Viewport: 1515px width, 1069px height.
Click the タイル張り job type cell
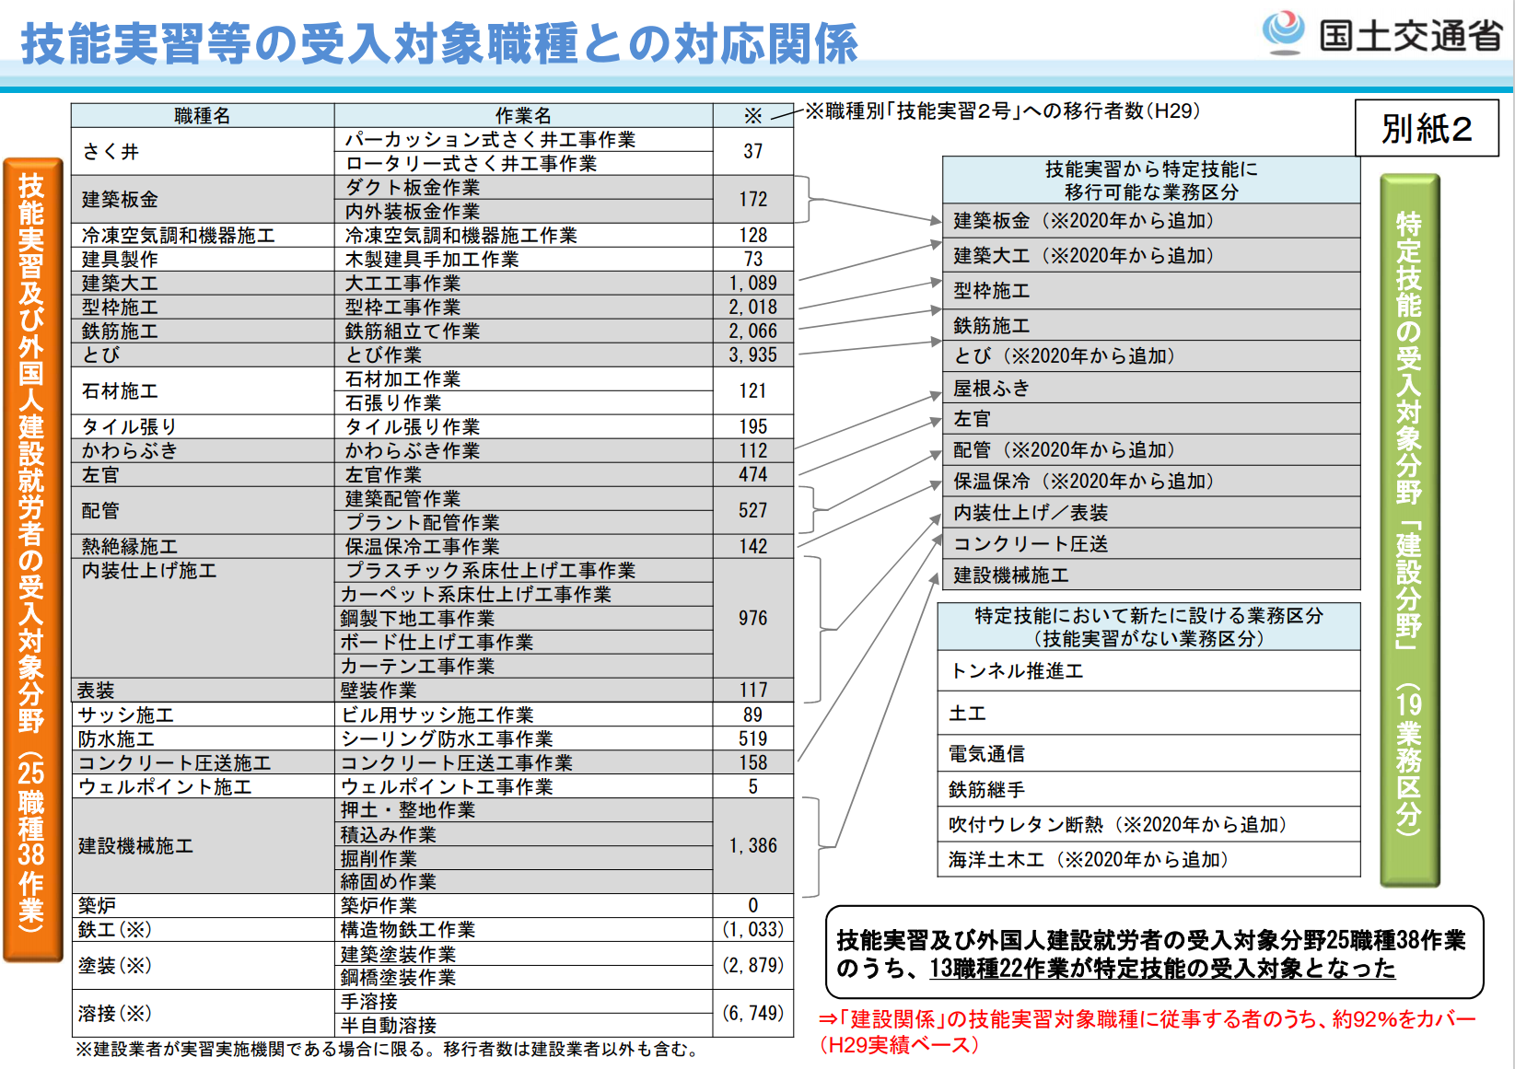203,426
